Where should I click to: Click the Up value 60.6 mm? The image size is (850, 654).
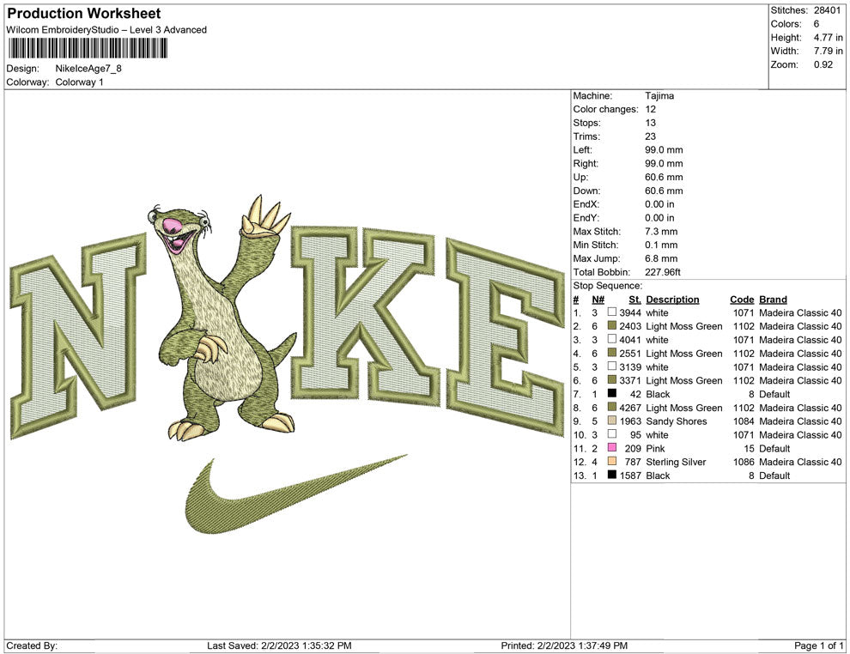click(x=664, y=177)
